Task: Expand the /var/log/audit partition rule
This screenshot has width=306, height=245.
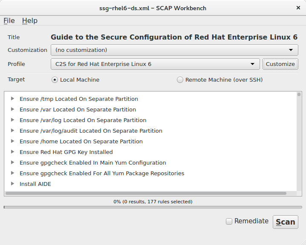Action: click(12, 131)
